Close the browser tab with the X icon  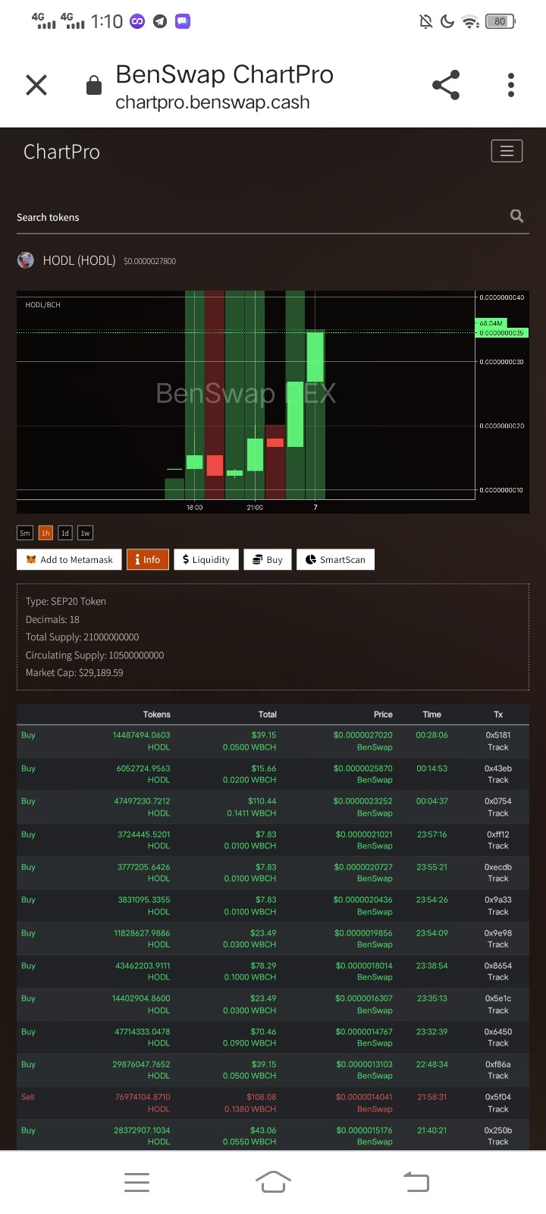click(36, 85)
